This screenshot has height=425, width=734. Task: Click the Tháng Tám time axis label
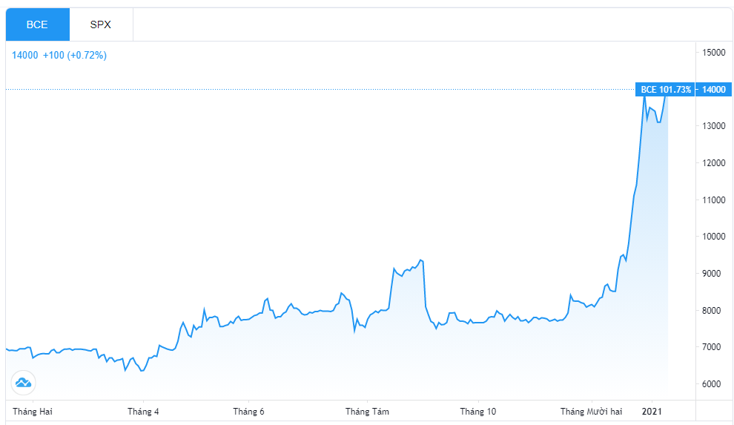click(x=368, y=412)
